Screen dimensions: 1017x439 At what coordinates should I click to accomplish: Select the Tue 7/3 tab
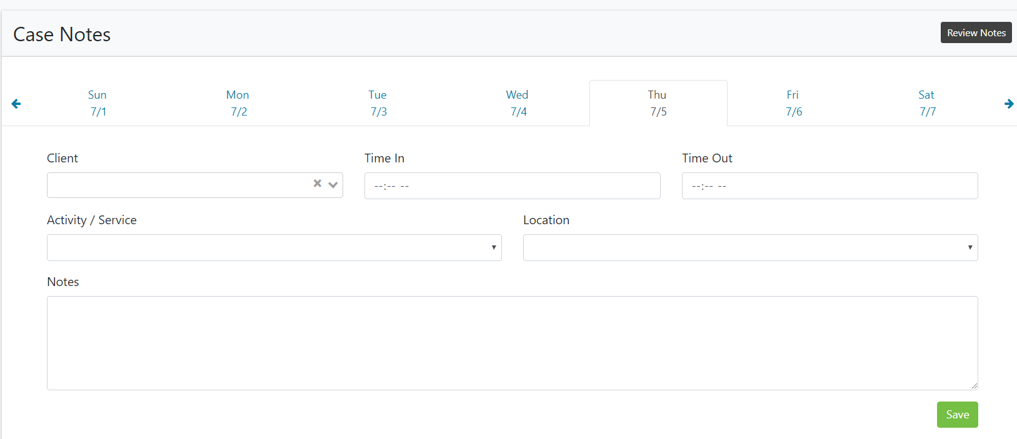coord(378,103)
